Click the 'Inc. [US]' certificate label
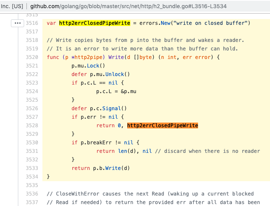Screen dimensions: 270x206 12,6
